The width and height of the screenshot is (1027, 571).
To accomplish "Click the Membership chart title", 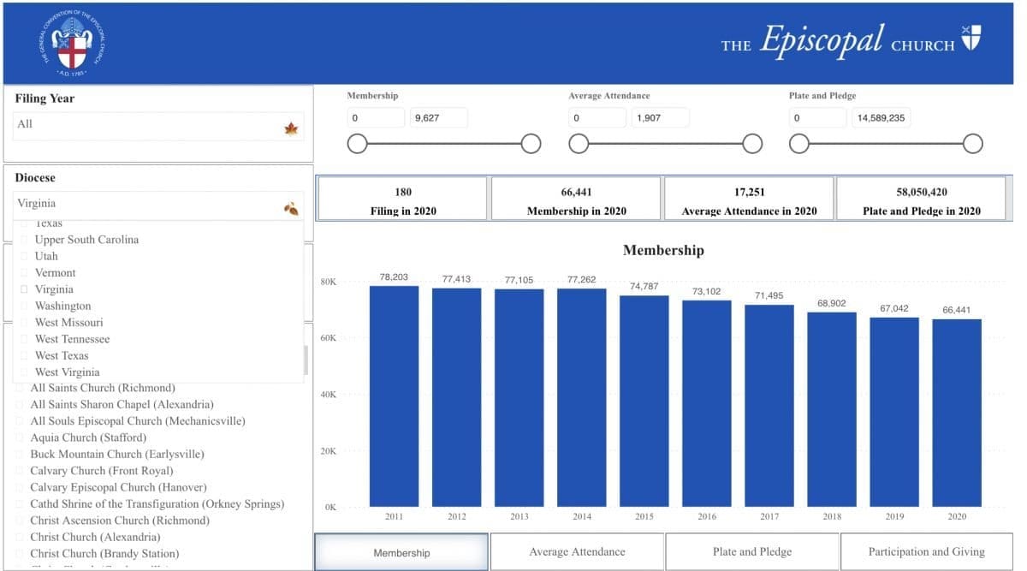I will [x=663, y=251].
